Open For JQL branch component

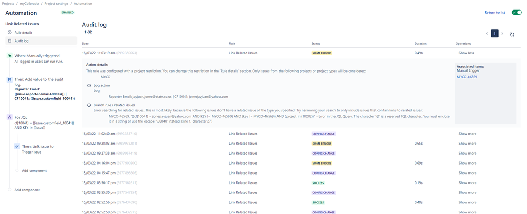click(x=41, y=122)
